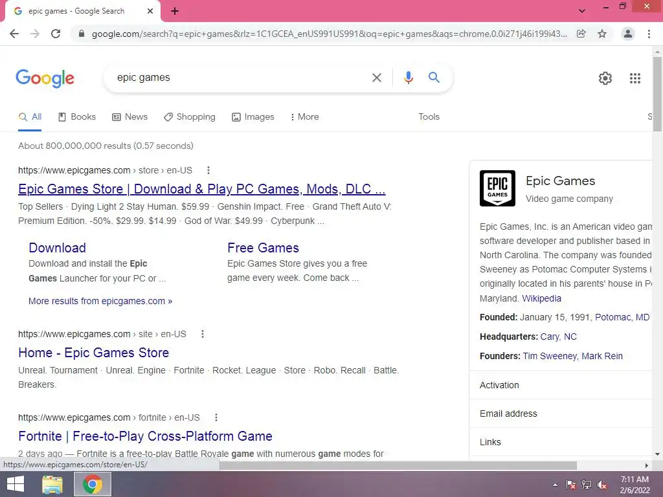Open the Wikipedia link in knowledge panel
The image size is (663, 497).
[541, 298]
